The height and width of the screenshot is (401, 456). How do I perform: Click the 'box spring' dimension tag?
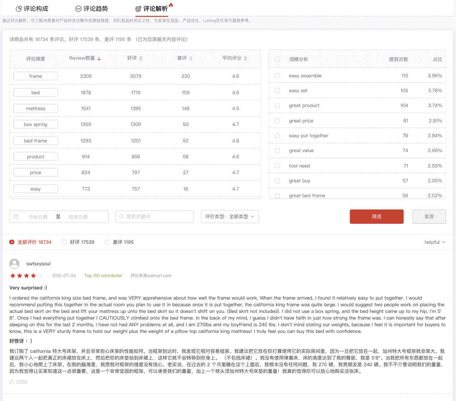click(36, 125)
